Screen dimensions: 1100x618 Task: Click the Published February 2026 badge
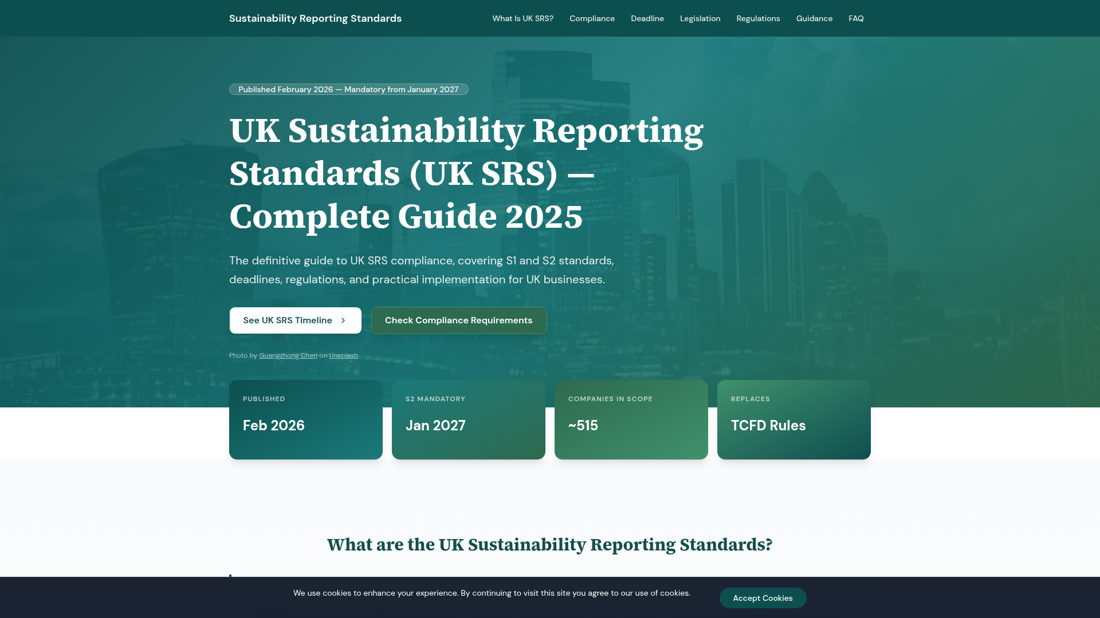(x=348, y=89)
